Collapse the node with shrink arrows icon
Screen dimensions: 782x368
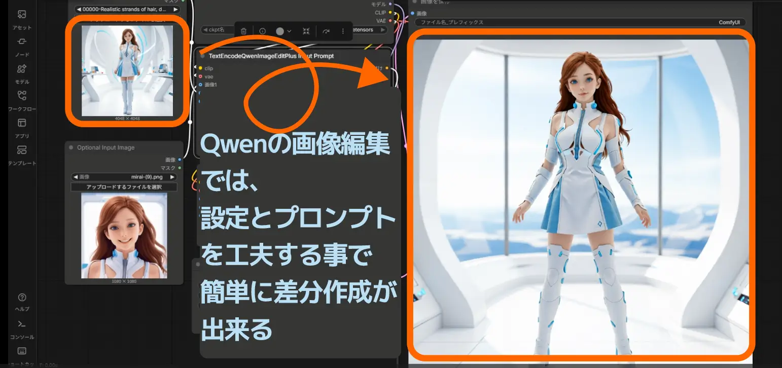[x=306, y=31]
